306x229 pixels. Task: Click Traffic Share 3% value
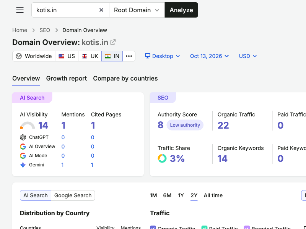click(x=177, y=158)
